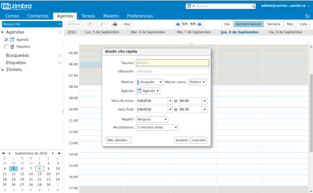This screenshot has width=313, height=193.
Task: Go to next week arrow
Action: coord(200,24)
